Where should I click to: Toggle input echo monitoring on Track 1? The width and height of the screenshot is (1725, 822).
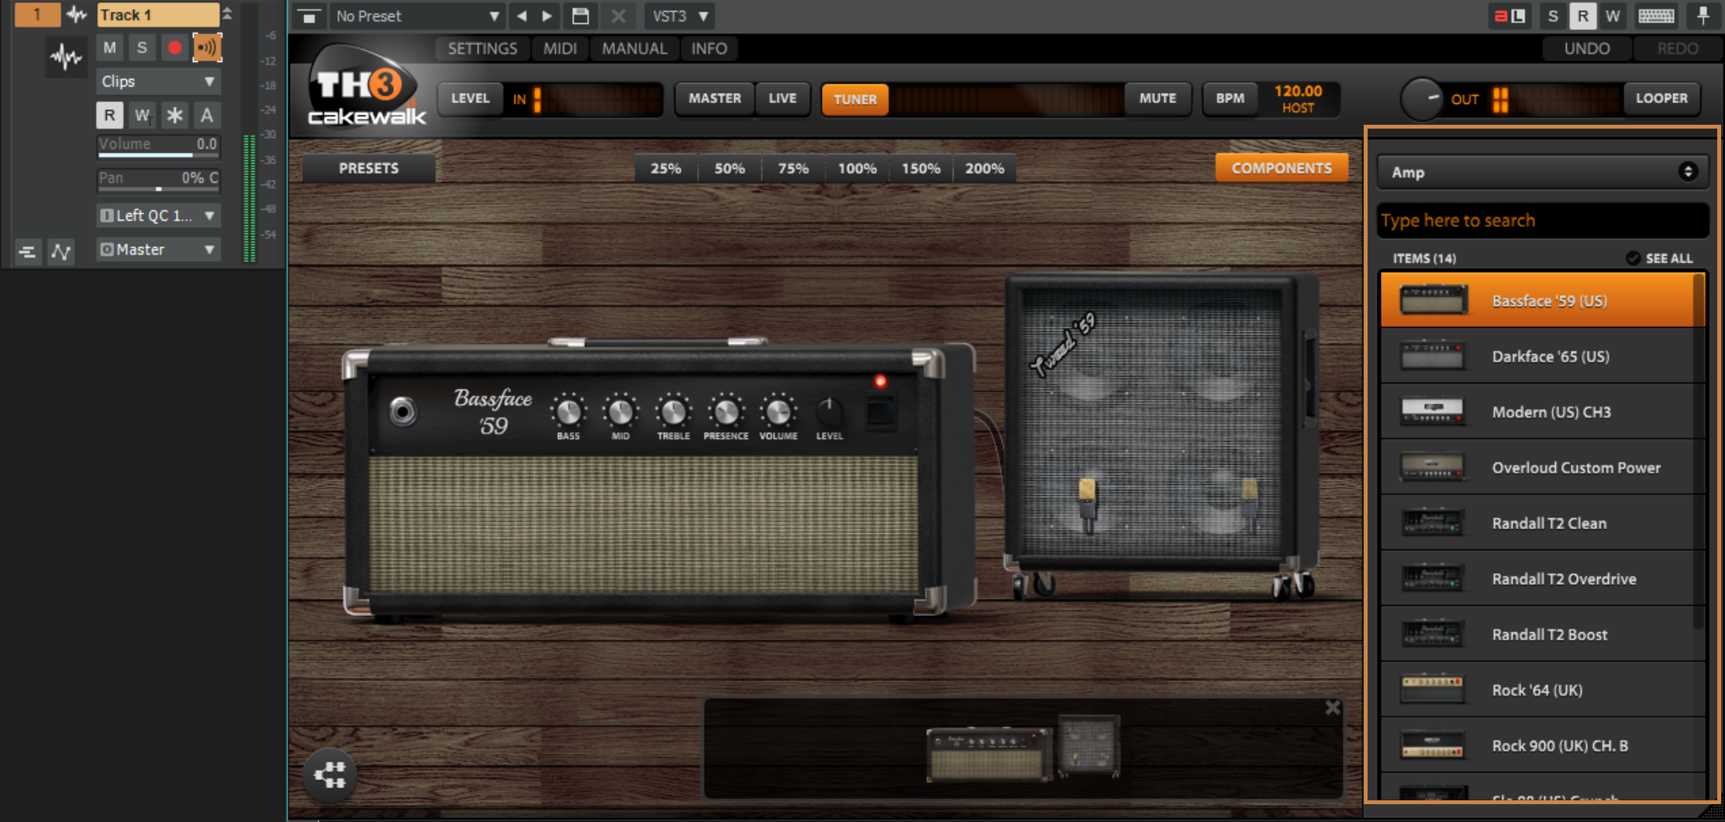(x=207, y=48)
